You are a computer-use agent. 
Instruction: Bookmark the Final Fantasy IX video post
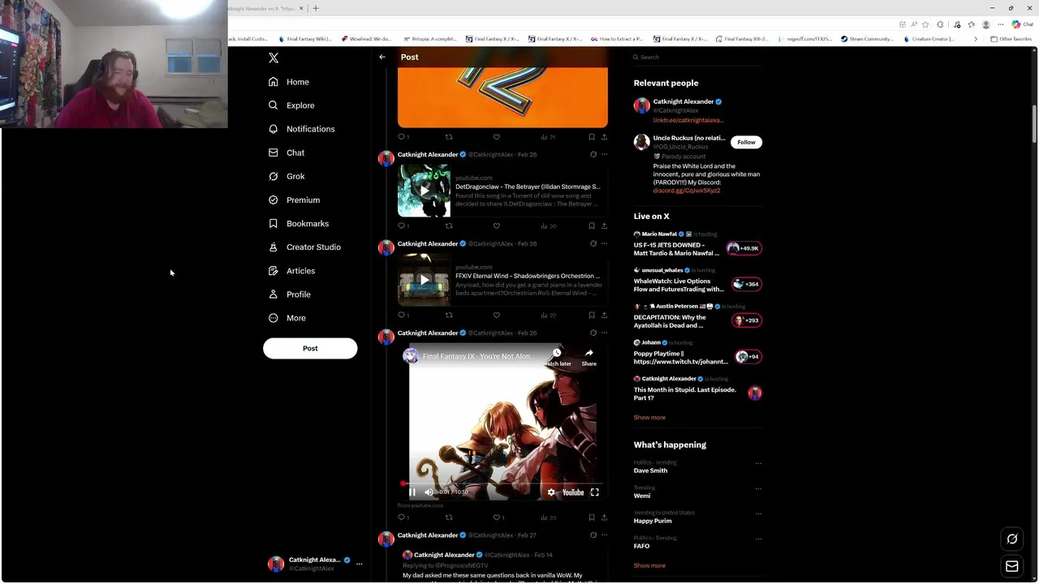592,517
